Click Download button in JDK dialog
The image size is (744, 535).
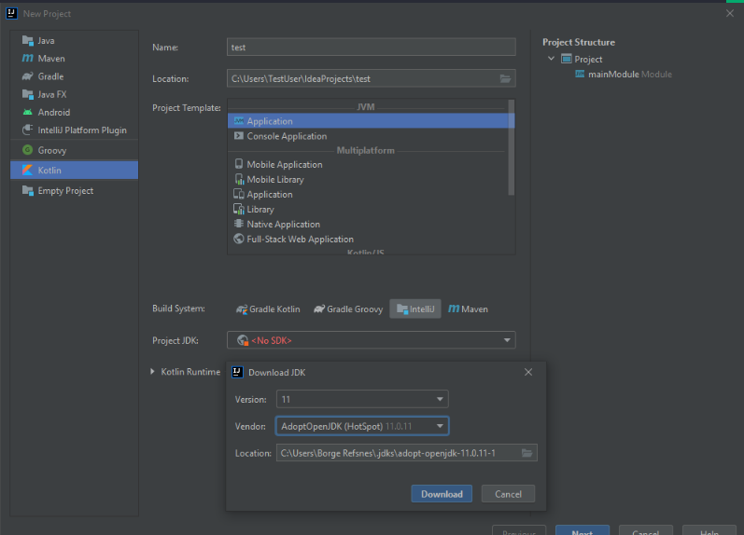pyautogui.click(x=442, y=494)
